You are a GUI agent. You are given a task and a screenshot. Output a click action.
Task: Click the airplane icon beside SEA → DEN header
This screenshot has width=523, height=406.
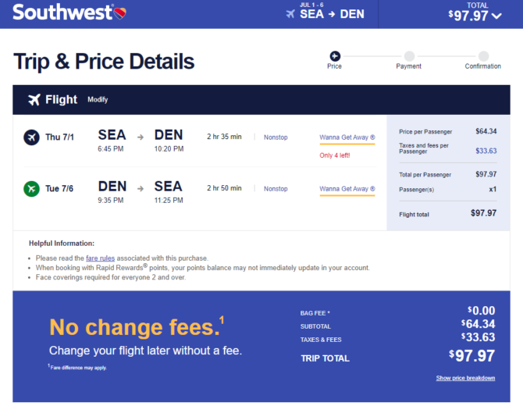point(290,14)
